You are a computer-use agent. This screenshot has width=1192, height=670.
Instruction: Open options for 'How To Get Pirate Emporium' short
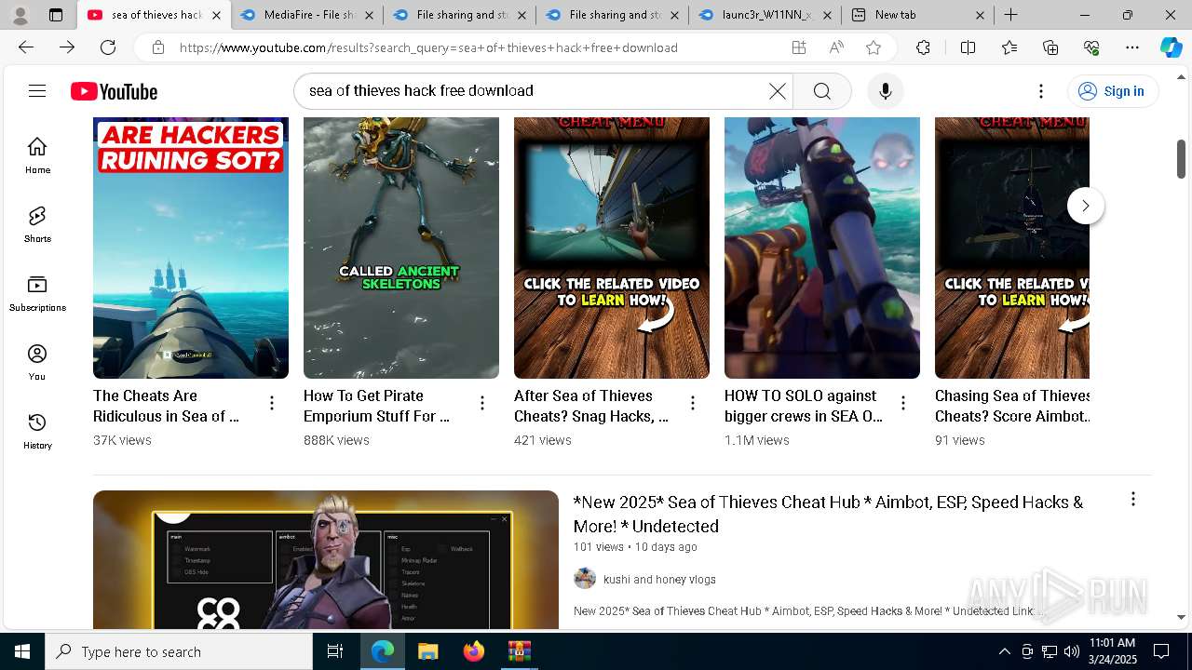[482, 403]
